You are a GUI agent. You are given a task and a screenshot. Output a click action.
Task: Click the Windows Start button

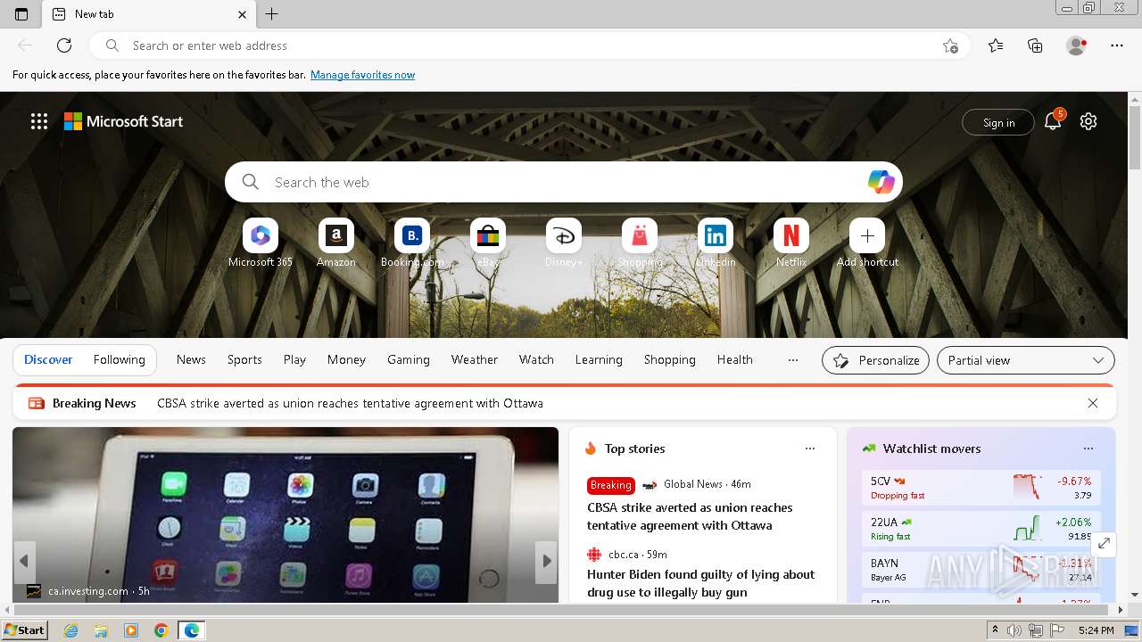pyautogui.click(x=25, y=630)
